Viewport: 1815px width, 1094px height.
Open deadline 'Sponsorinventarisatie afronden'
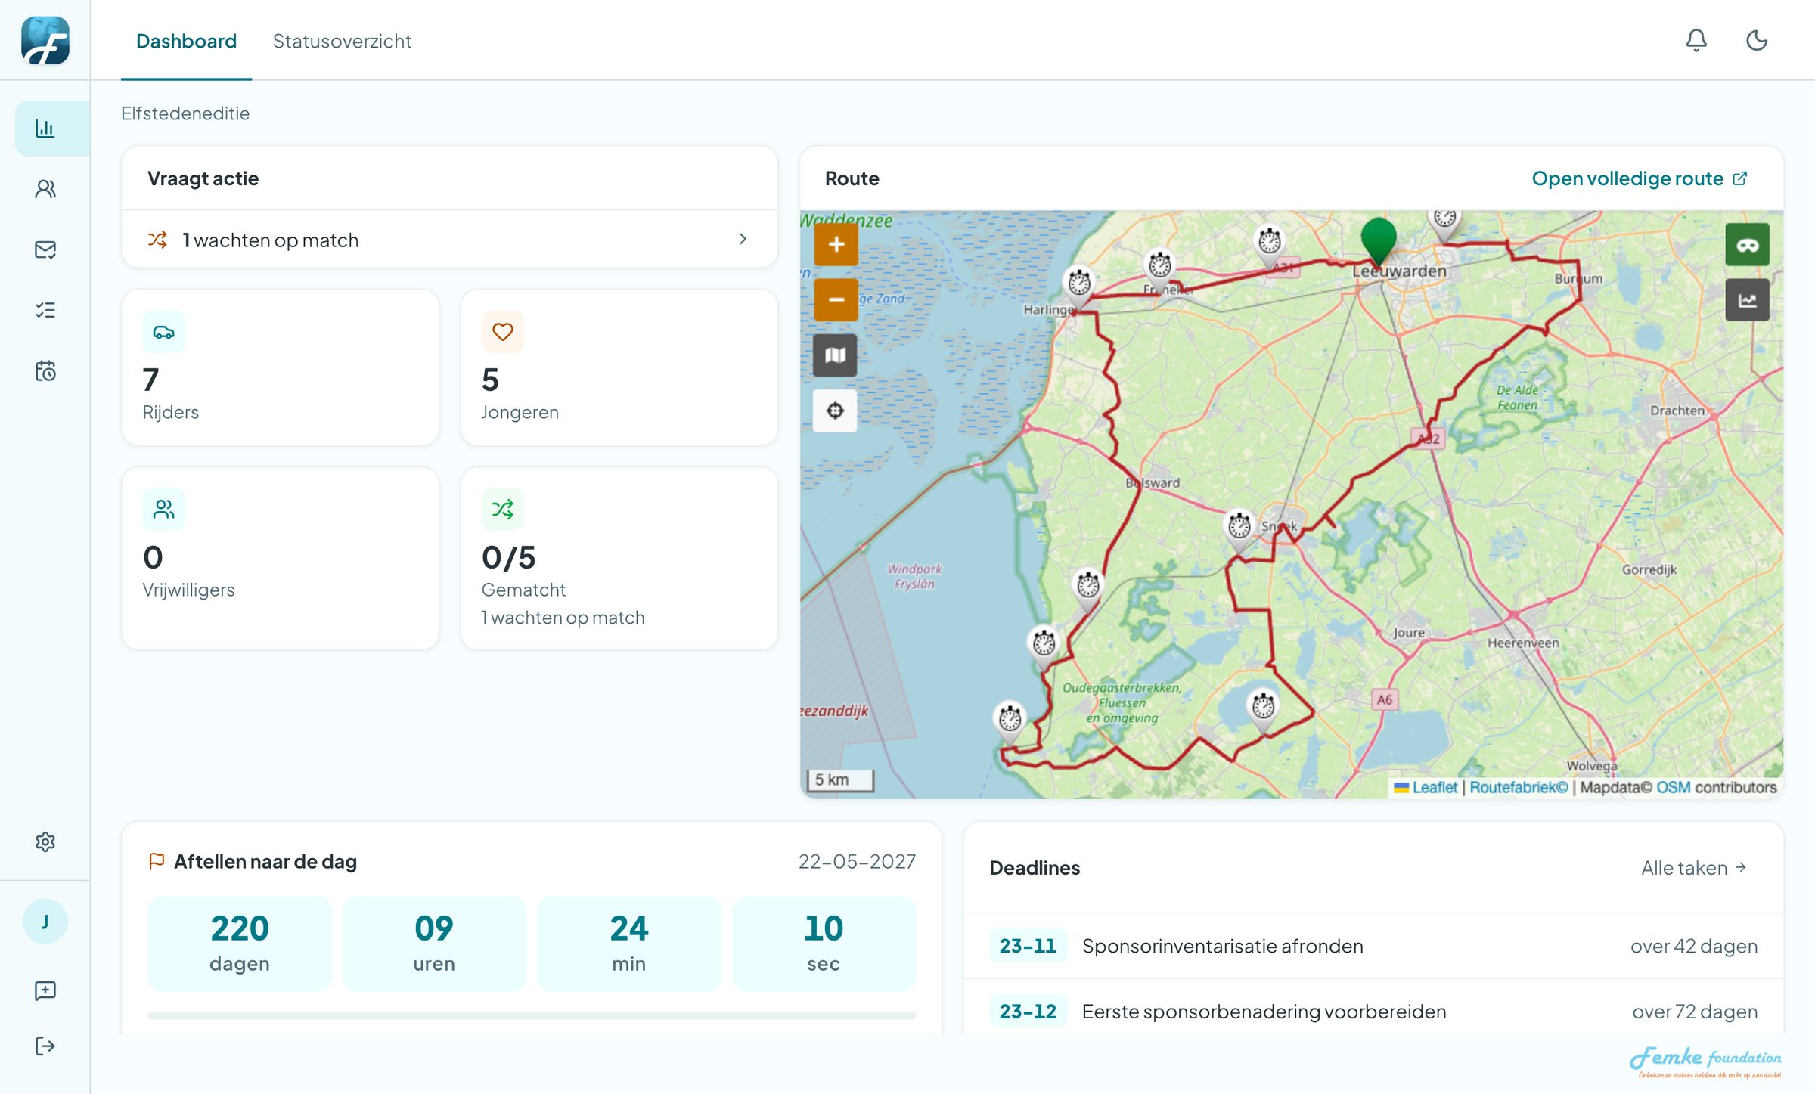(1373, 946)
